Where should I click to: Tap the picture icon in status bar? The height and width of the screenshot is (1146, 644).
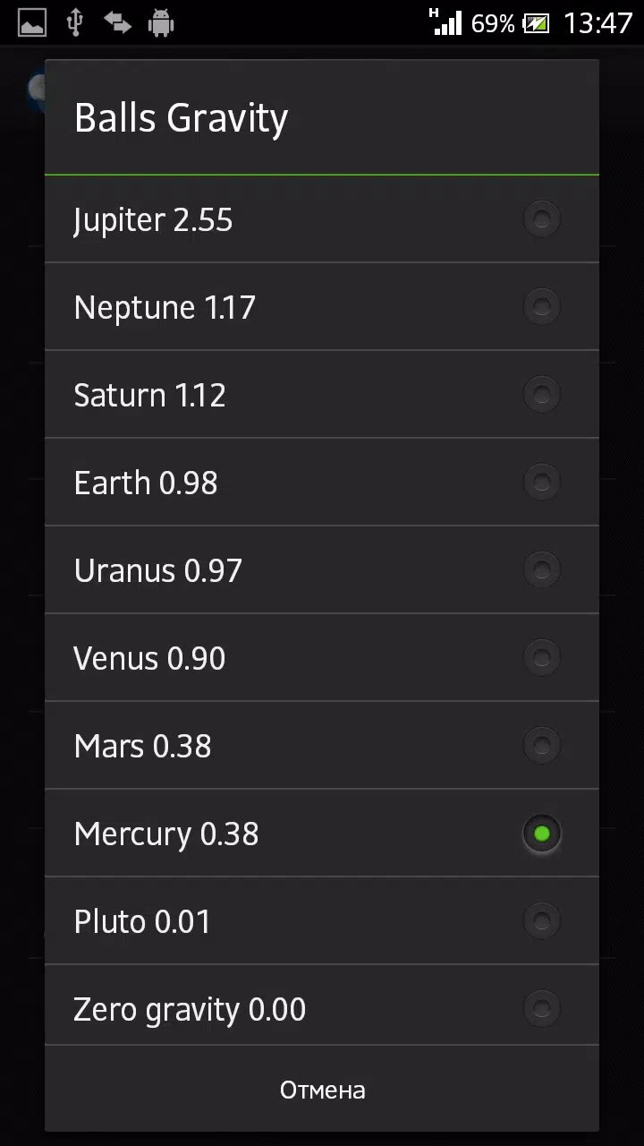pyautogui.click(x=32, y=23)
